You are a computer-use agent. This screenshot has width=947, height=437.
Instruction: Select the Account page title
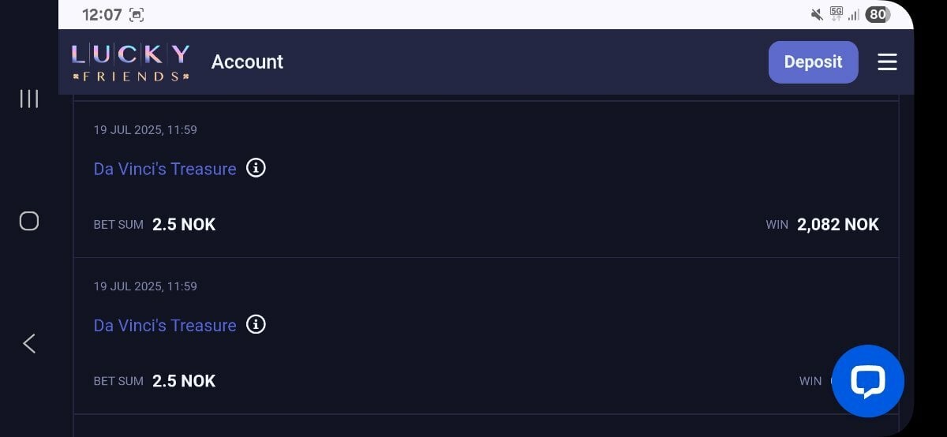(247, 62)
